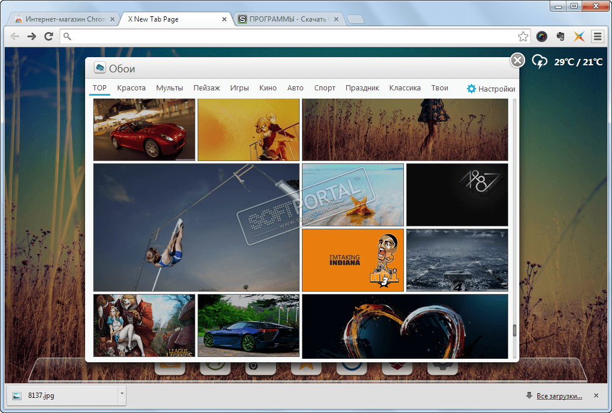Bookmark this page with the star icon

pos(523,37)
